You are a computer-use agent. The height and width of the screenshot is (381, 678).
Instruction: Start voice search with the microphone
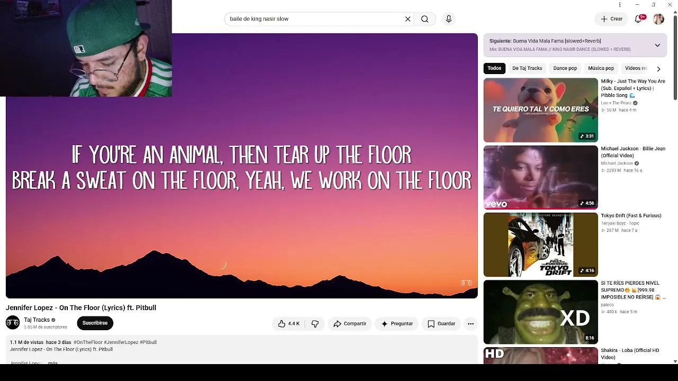point(449,19)
